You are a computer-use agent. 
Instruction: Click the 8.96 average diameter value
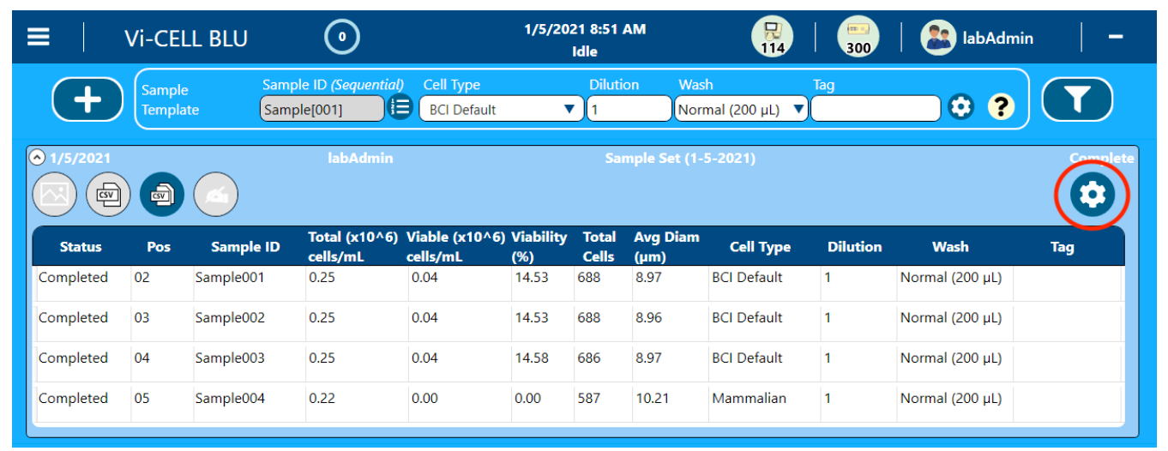649,318
